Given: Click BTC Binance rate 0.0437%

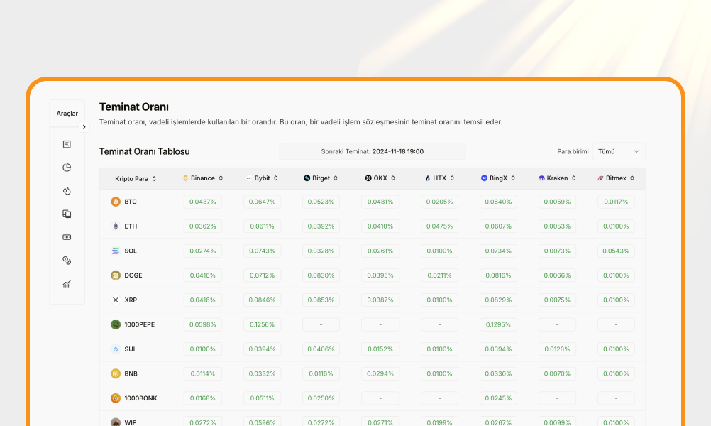Looking at the screenshot, I should (x=203, y=202).
